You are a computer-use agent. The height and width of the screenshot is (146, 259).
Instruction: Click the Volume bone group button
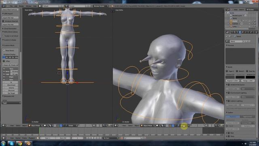(x=11, y=88)
